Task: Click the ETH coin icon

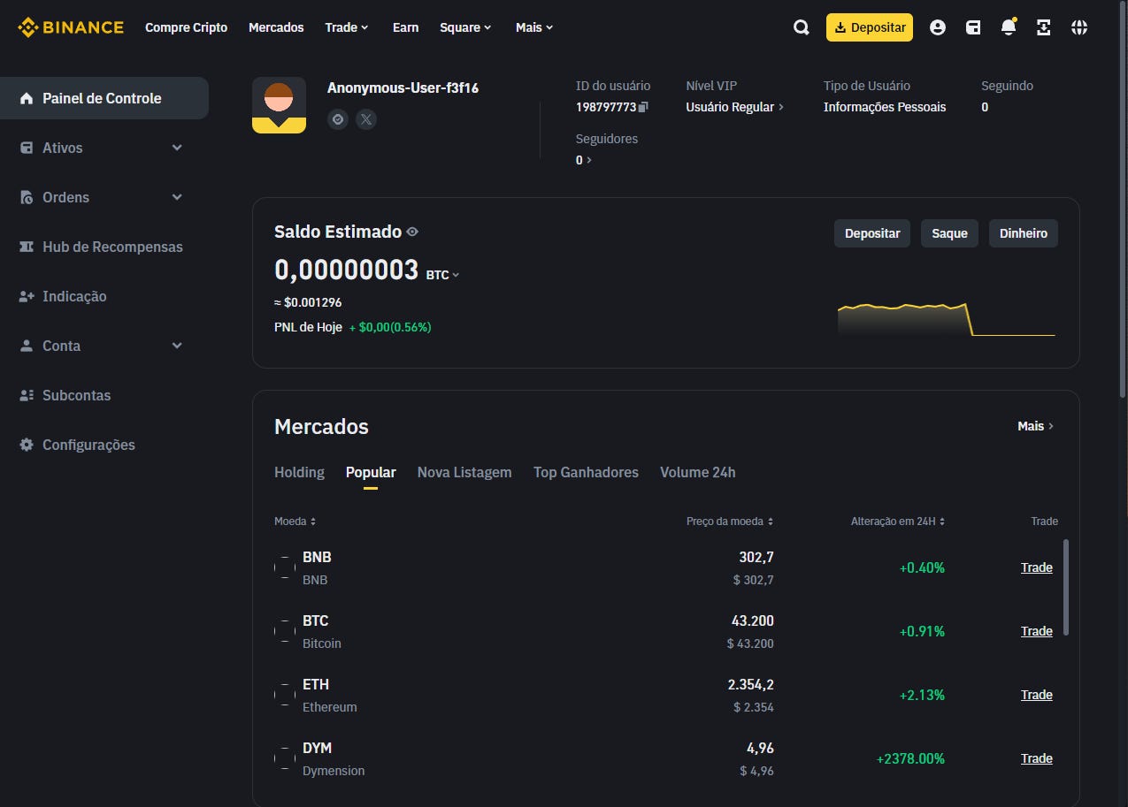Action: 285,695
